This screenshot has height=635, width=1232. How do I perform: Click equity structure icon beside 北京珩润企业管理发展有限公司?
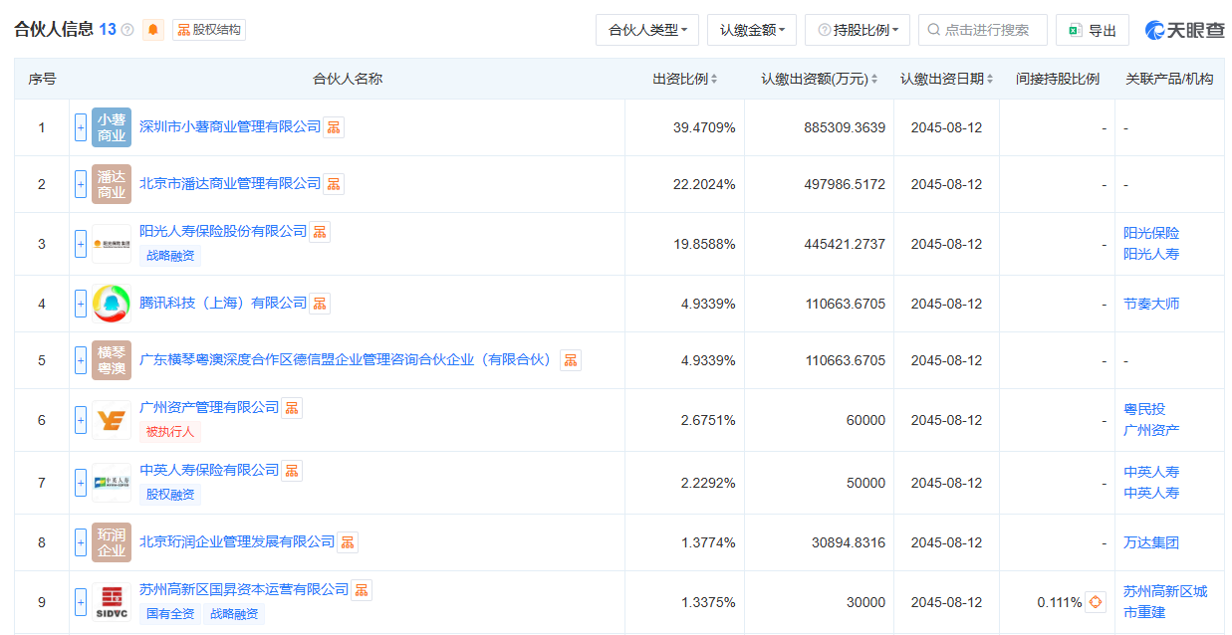click(x=348, y=542)
